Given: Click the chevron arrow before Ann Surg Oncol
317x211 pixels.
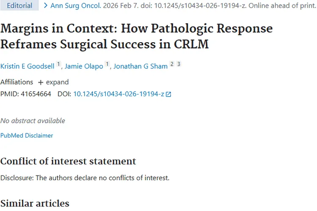Looking at the screenshot, I should coord(46,6).
